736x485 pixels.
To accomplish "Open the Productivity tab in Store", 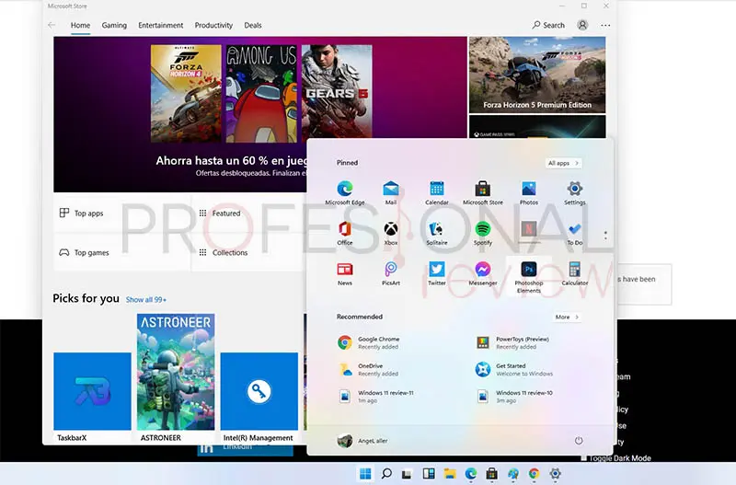I will pos(213,26).
